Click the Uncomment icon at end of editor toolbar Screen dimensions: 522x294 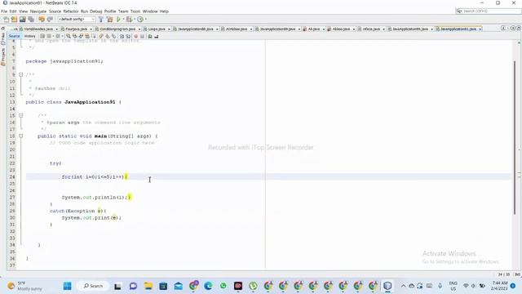[x=157, y=36]
